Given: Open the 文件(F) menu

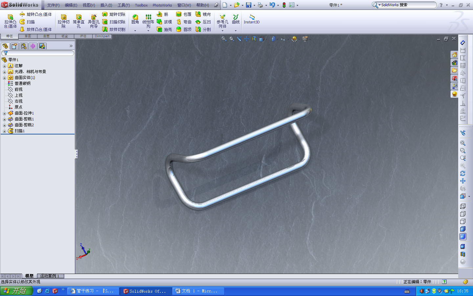Looking at the screenshot, I should 53,5.
